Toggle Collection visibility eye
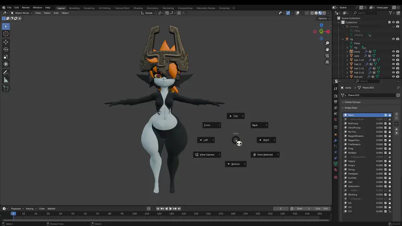This screenshot has height=226, width=402. (x=393, y=22)
